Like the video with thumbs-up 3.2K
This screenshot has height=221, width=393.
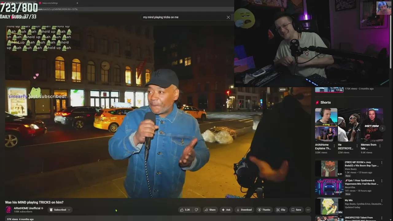click(185, 210)
